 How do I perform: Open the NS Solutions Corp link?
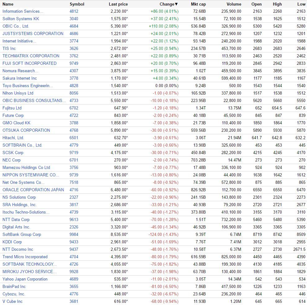pos(19,197)
